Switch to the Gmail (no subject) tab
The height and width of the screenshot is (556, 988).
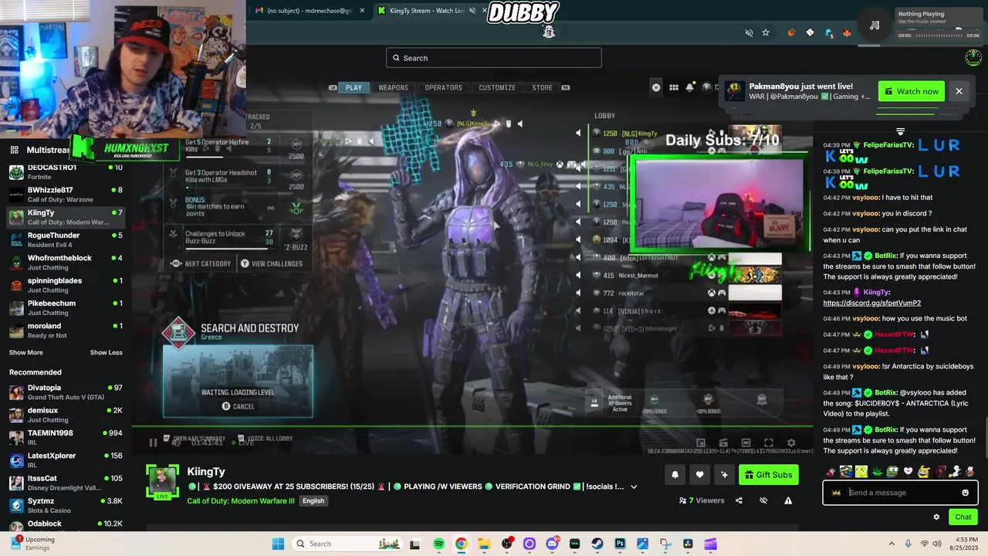tap(309, 11)
